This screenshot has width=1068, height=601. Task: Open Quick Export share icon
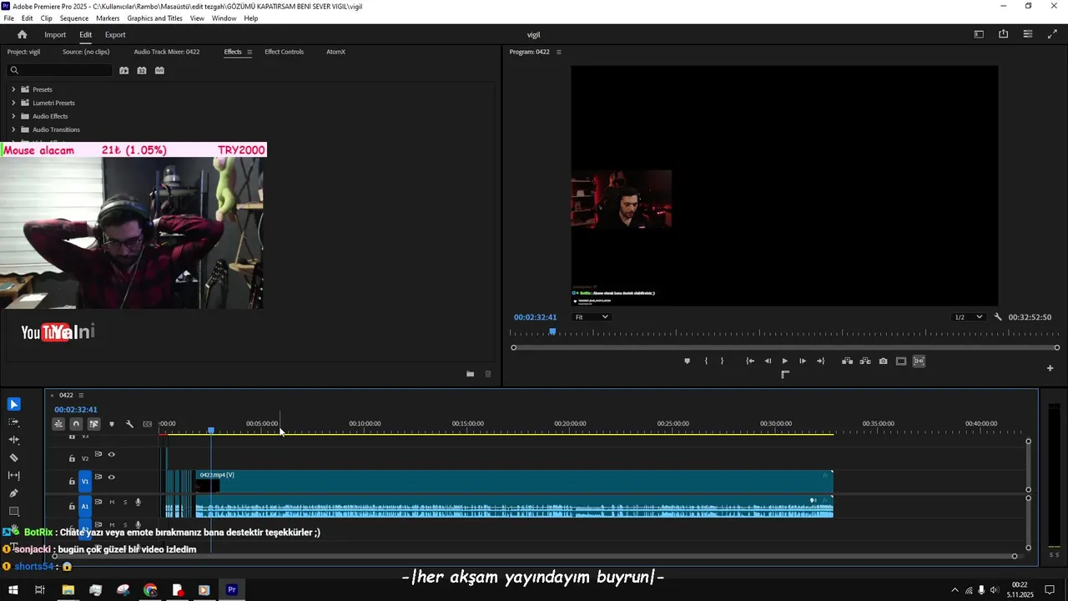tap(1003, 34)
